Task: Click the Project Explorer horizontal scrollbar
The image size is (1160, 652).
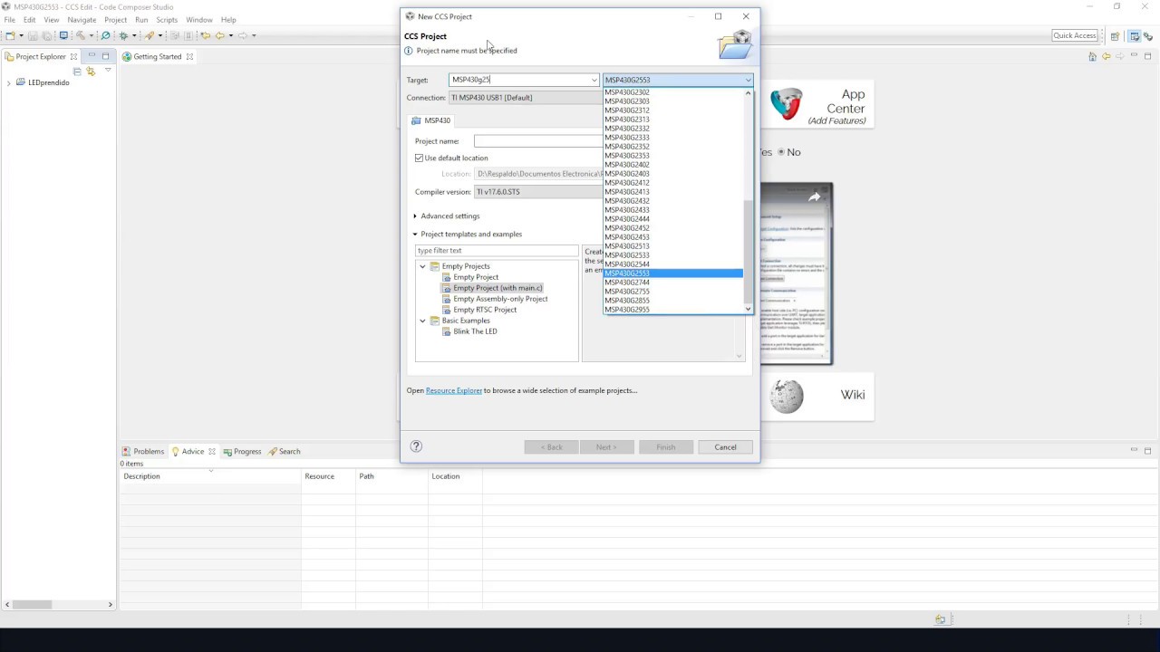Action: pyautogui.click(x=32, y=605)
